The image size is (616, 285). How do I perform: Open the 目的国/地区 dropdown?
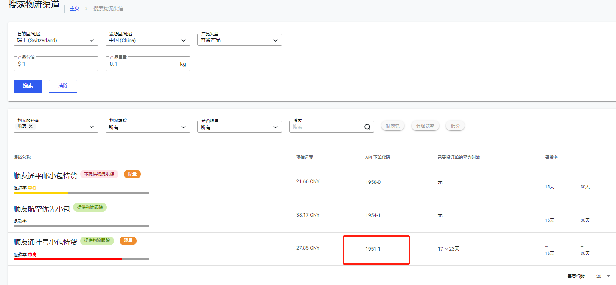(x=56, y=40)
